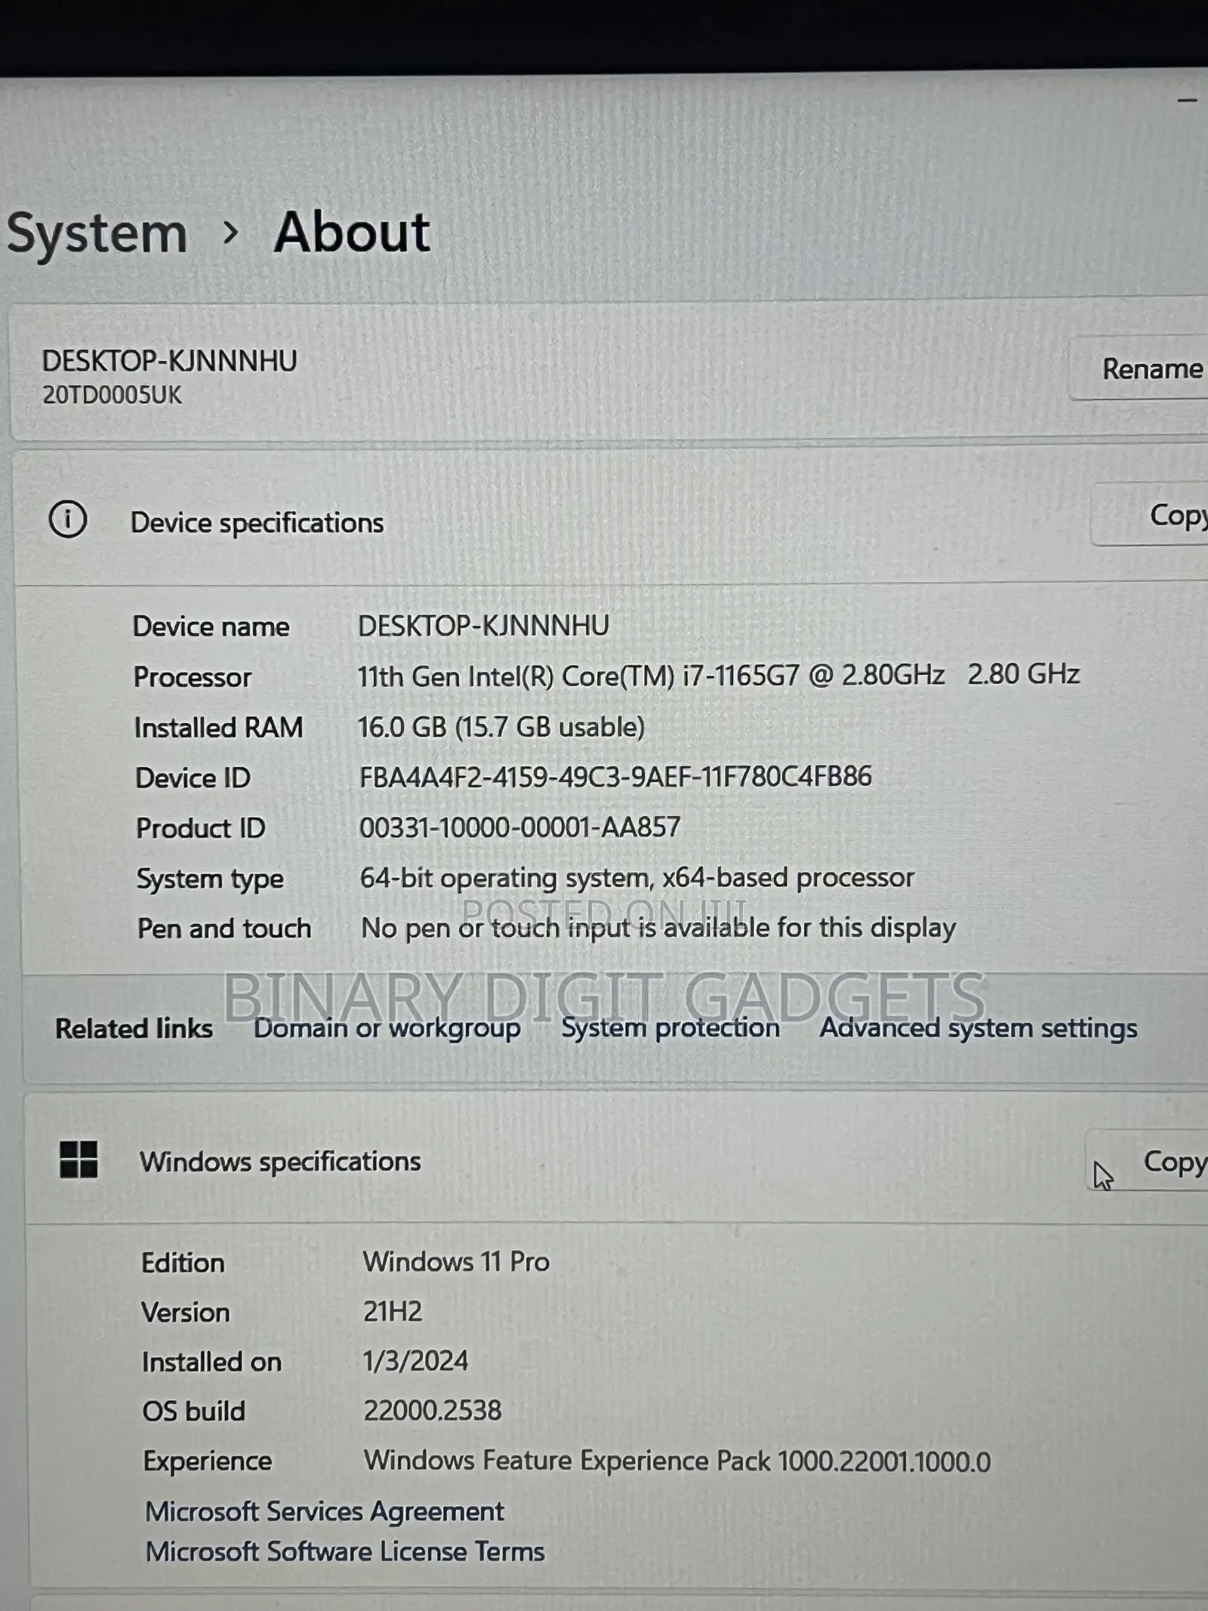
Task: Click the Pen and touch value text
Action: tap(658, 927)
